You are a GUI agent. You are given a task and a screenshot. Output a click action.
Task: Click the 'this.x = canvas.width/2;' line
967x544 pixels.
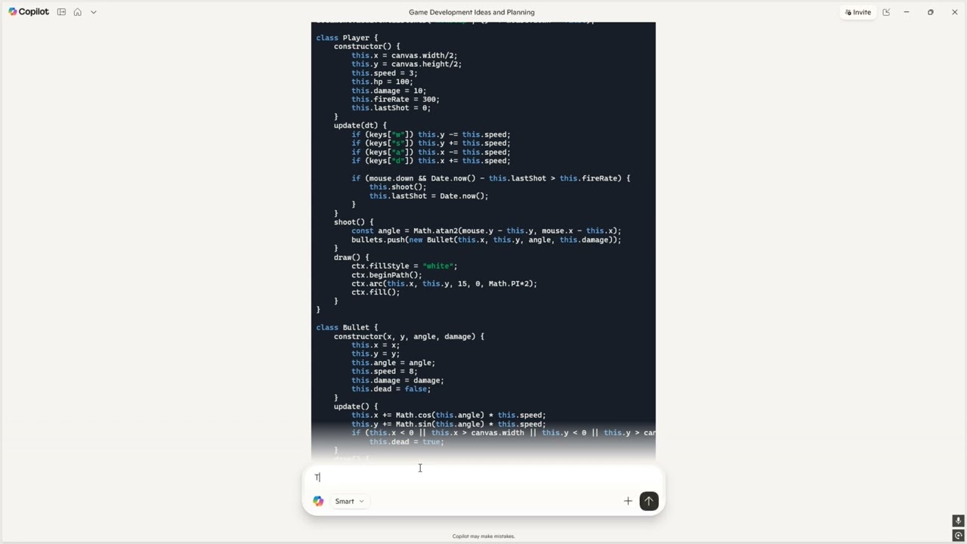pyautogui.click(x=404, y=55)
